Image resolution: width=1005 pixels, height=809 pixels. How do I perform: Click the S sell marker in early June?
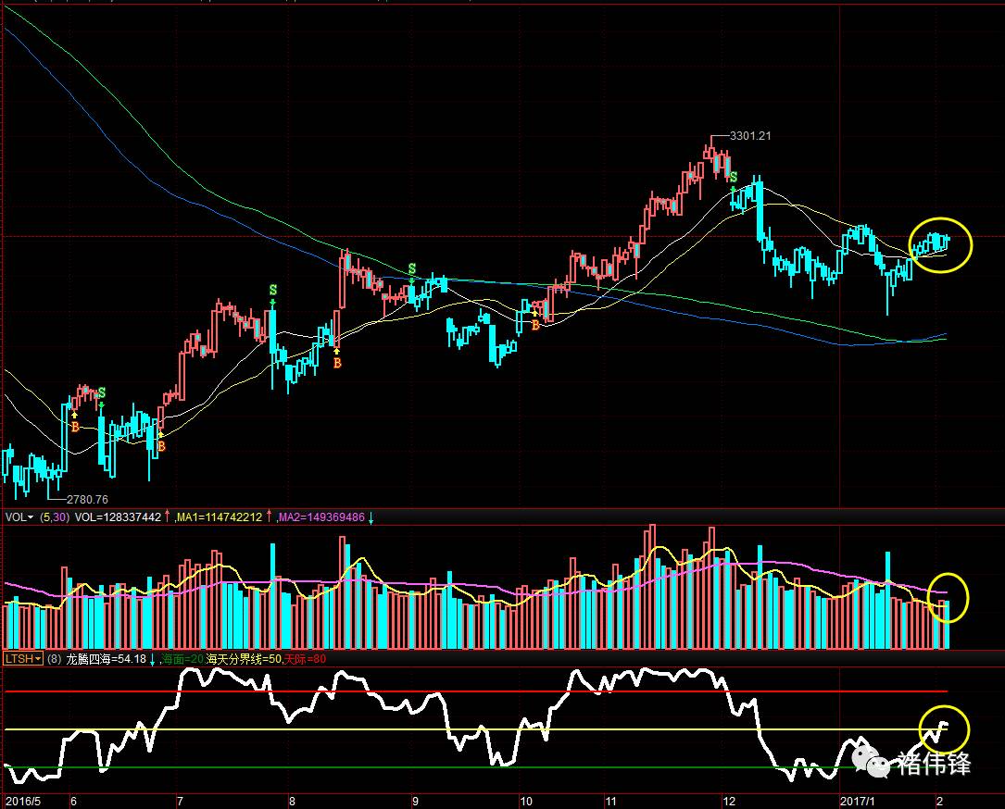(102, 392)
